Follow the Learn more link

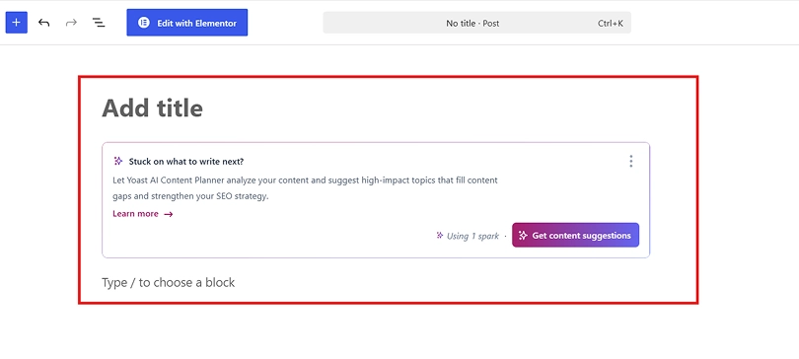(143, 214)
